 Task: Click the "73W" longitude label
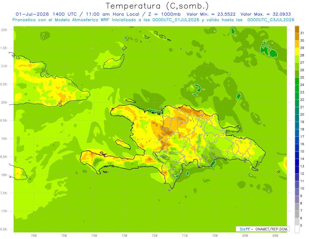(124, 235)
